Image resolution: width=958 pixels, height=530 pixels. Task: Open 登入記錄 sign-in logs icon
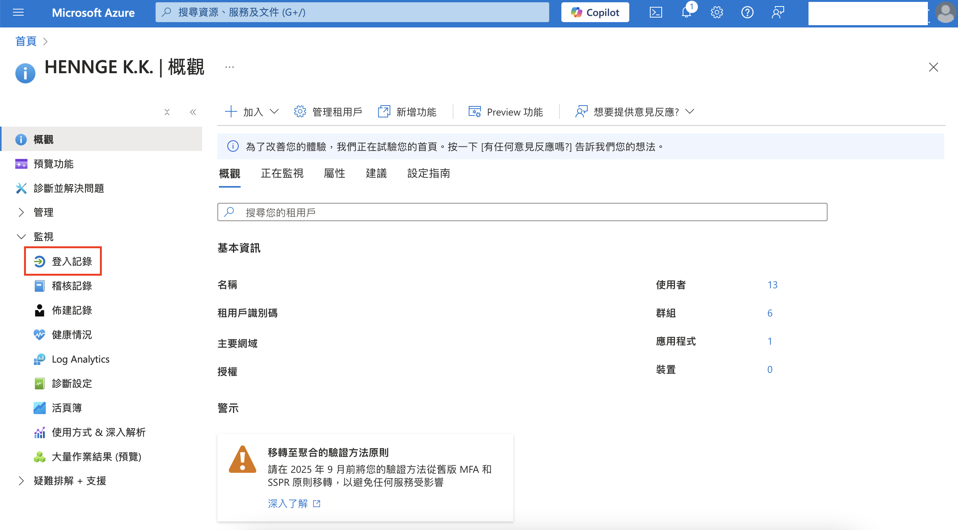point(39,262)
